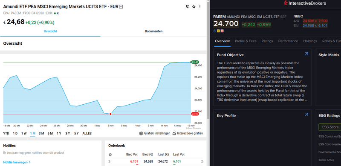Viewport: 341px width, 166px height.
Task: Select the YTD chart range
Action: click(6, 133)
